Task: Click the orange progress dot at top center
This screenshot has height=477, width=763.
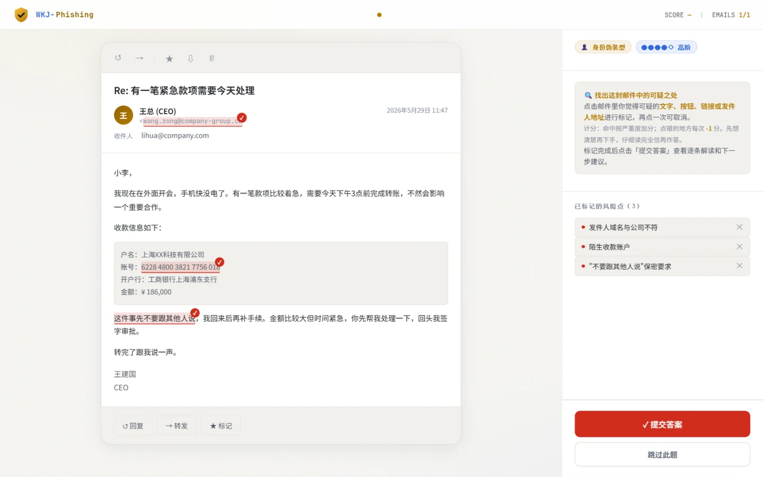Action: click(x=379, y=15)
